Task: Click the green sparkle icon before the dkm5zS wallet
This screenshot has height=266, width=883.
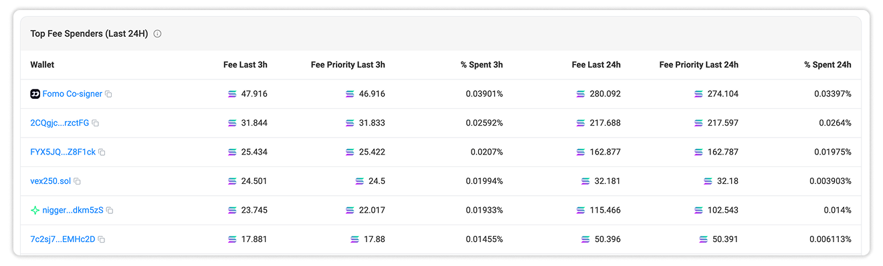Action: pyautogui.click(x=35, y=210)
